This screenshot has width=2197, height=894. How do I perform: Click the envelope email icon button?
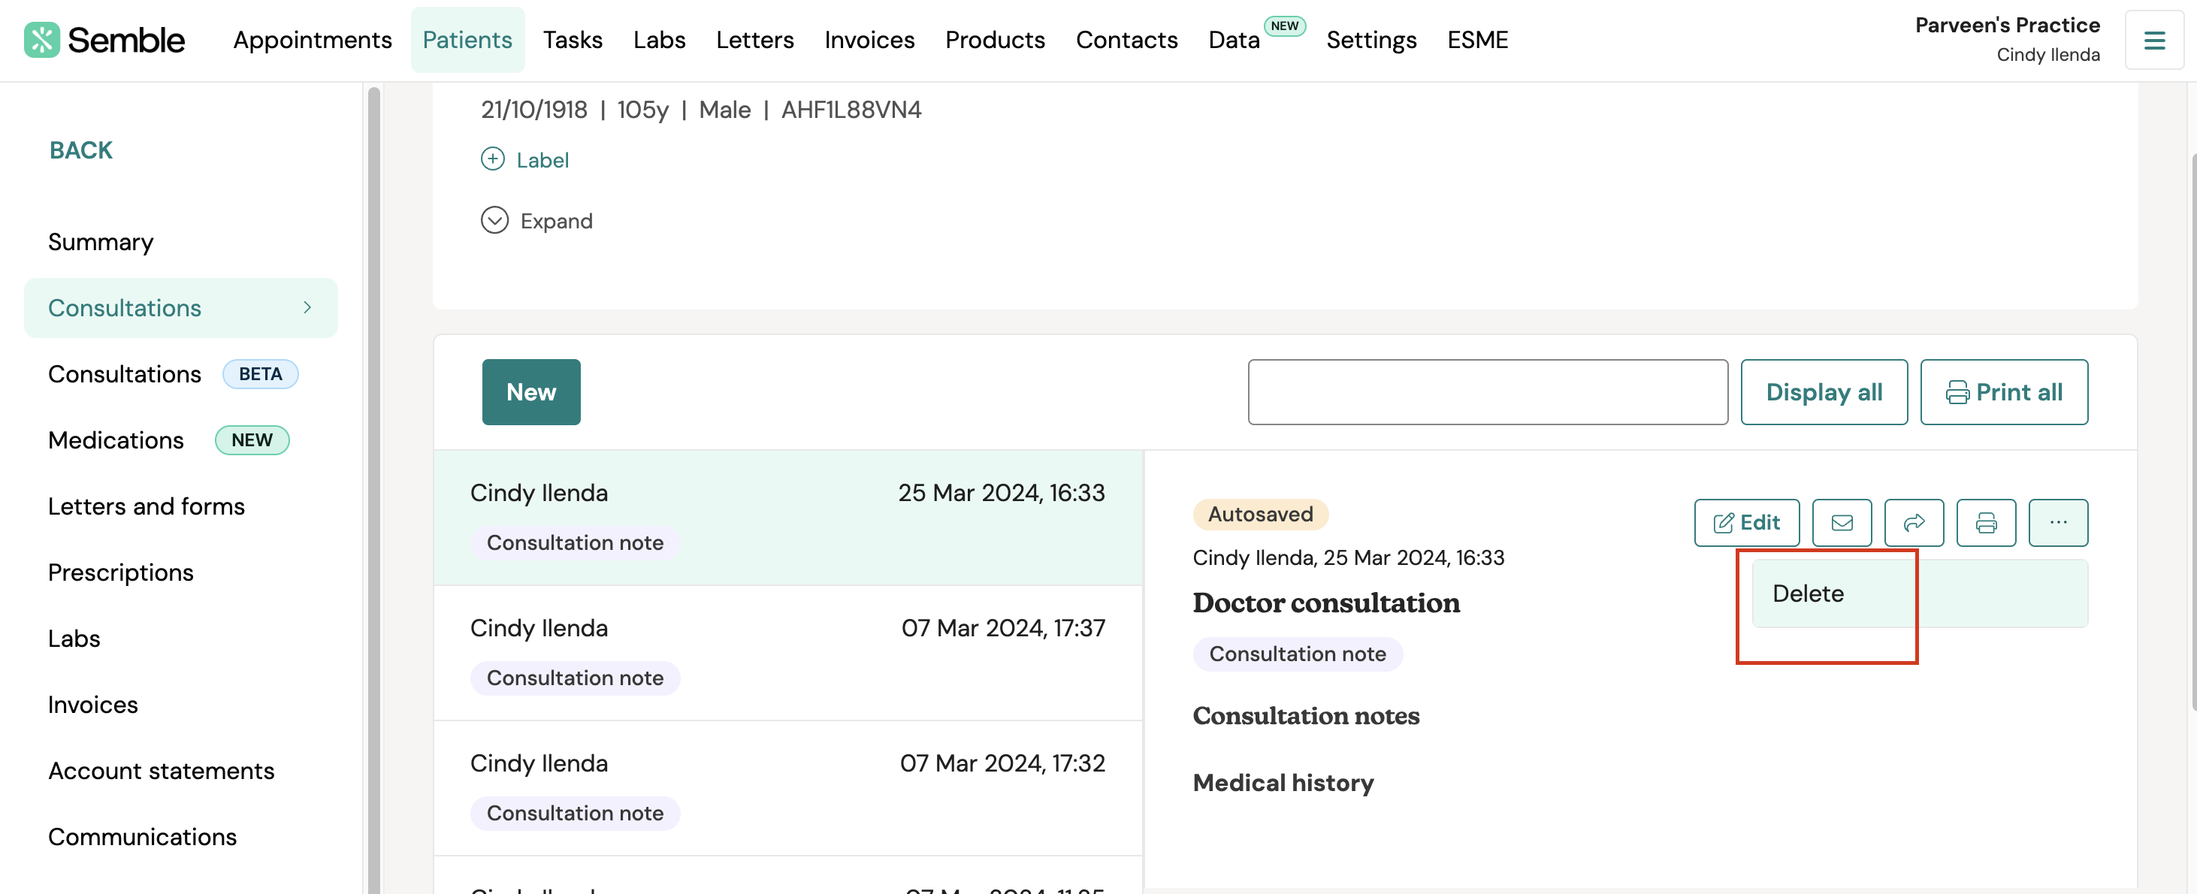[x=1842, y=522]
